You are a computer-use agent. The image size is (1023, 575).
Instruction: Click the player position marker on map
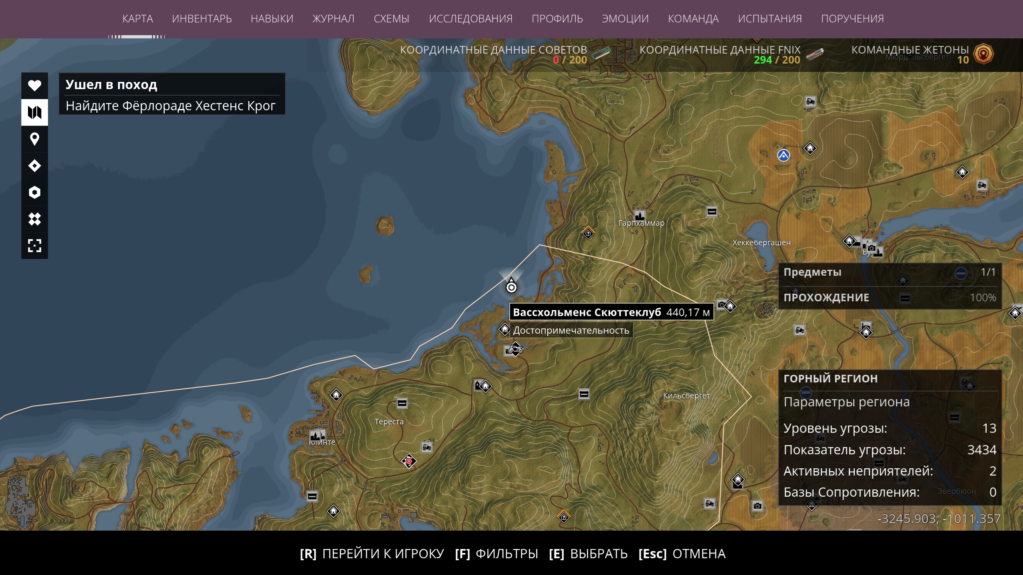511,287
